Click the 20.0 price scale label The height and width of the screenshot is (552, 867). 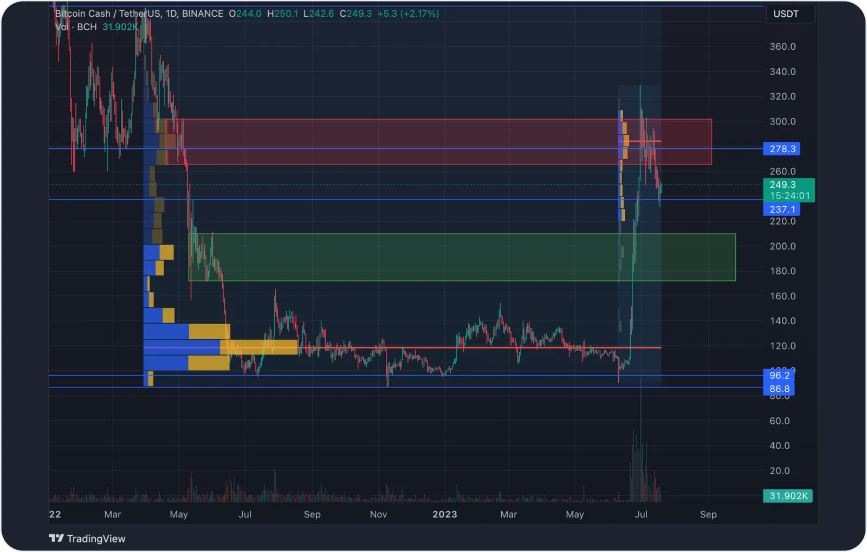(x=779, y=471)
